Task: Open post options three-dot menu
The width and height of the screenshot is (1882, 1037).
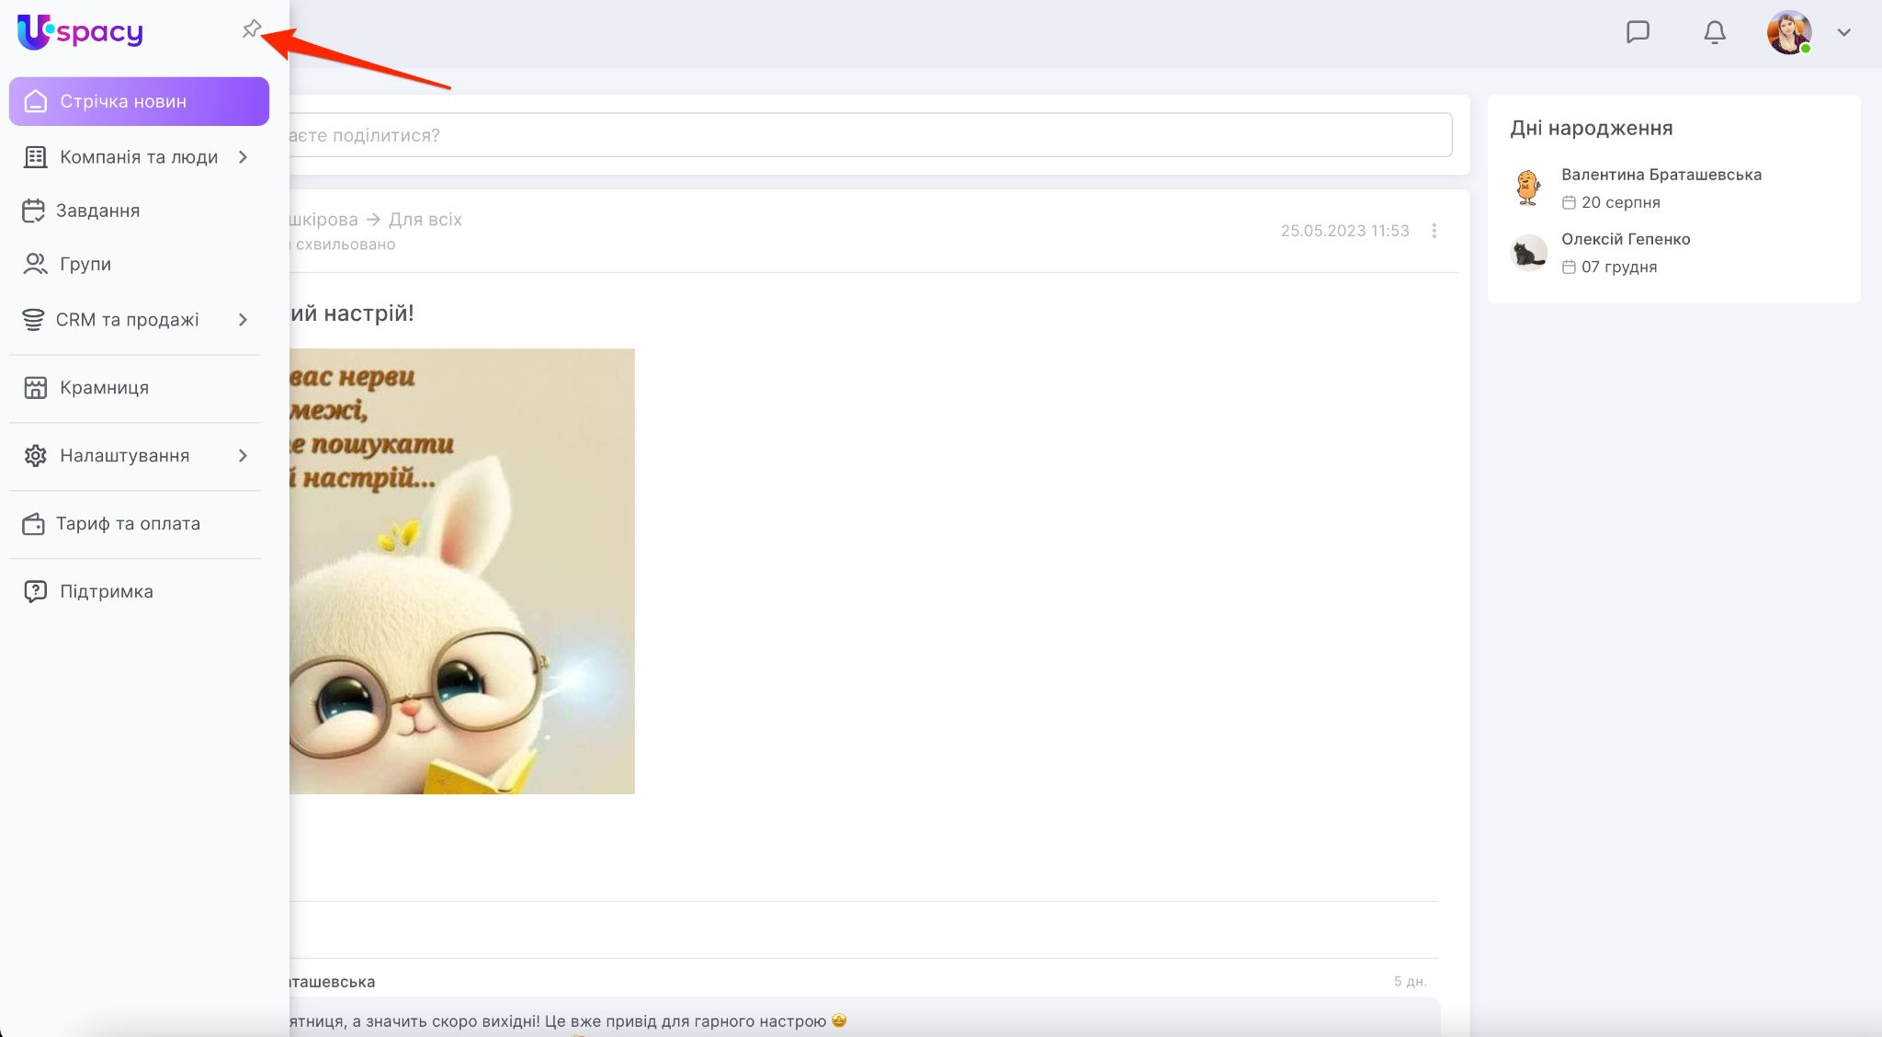Action: coord(1434,231)
